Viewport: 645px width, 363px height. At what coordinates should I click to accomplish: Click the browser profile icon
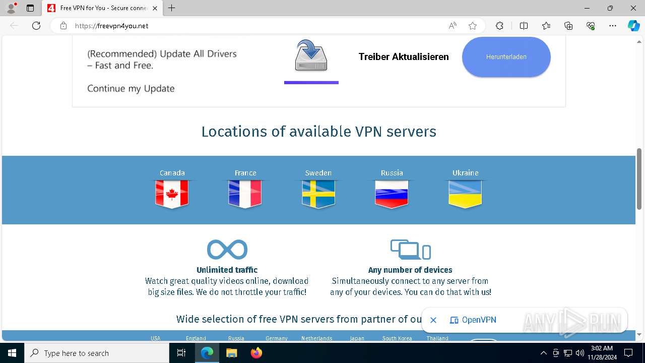click(x=11, y=8)
